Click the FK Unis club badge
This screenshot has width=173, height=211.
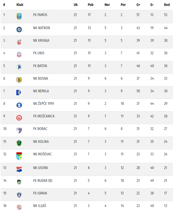[x=19, y=54]
